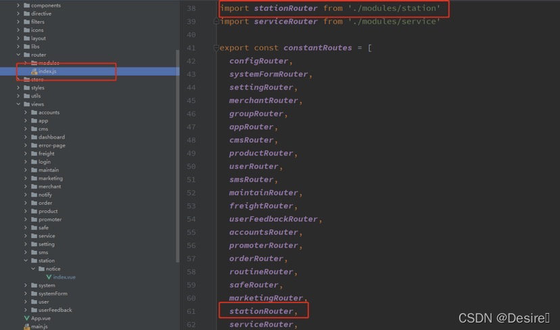
Task: Collapse the views folder chevron
Action: (x=18, y=104)
